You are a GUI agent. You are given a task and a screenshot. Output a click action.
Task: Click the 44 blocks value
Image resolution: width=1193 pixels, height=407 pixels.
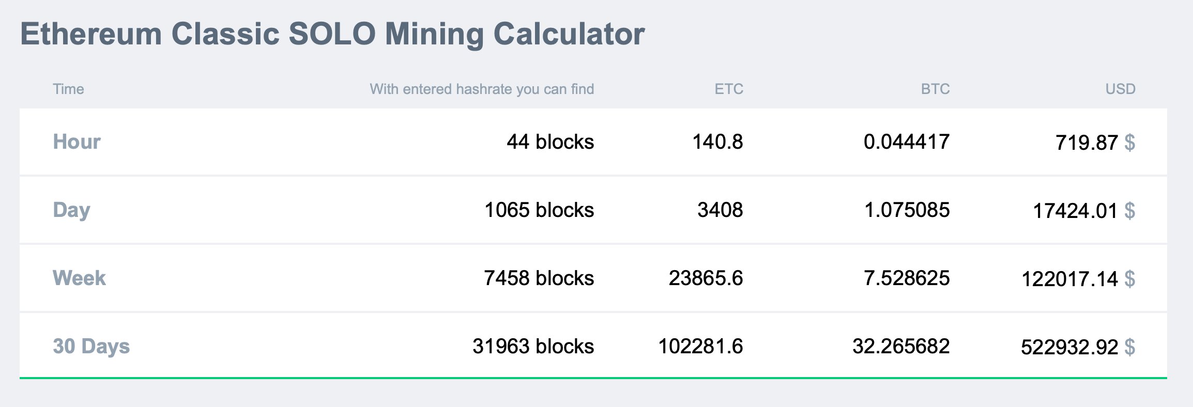550,142
